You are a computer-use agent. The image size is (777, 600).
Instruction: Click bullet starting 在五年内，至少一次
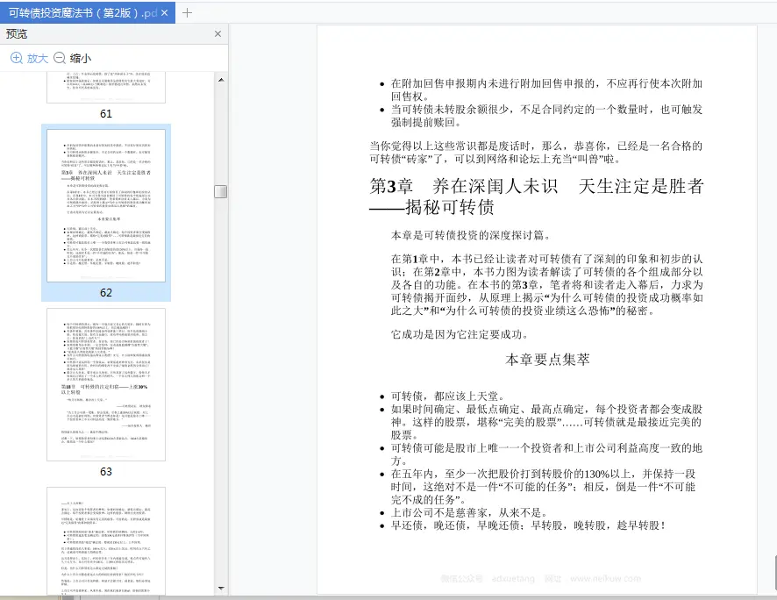point(544,487)
